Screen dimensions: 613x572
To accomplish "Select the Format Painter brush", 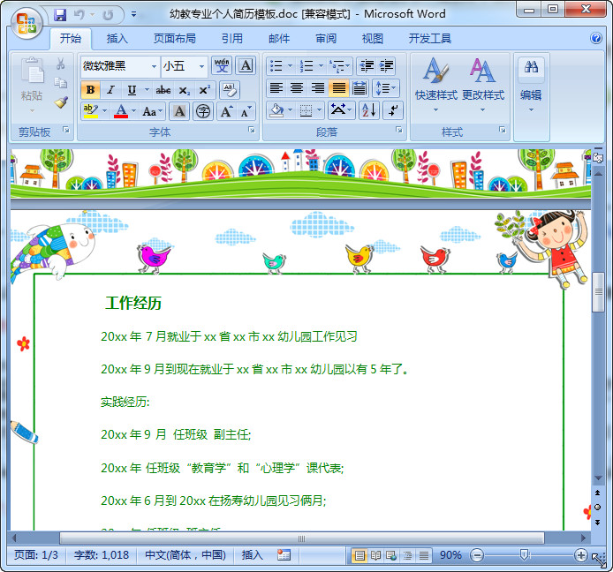I will 61,102.
